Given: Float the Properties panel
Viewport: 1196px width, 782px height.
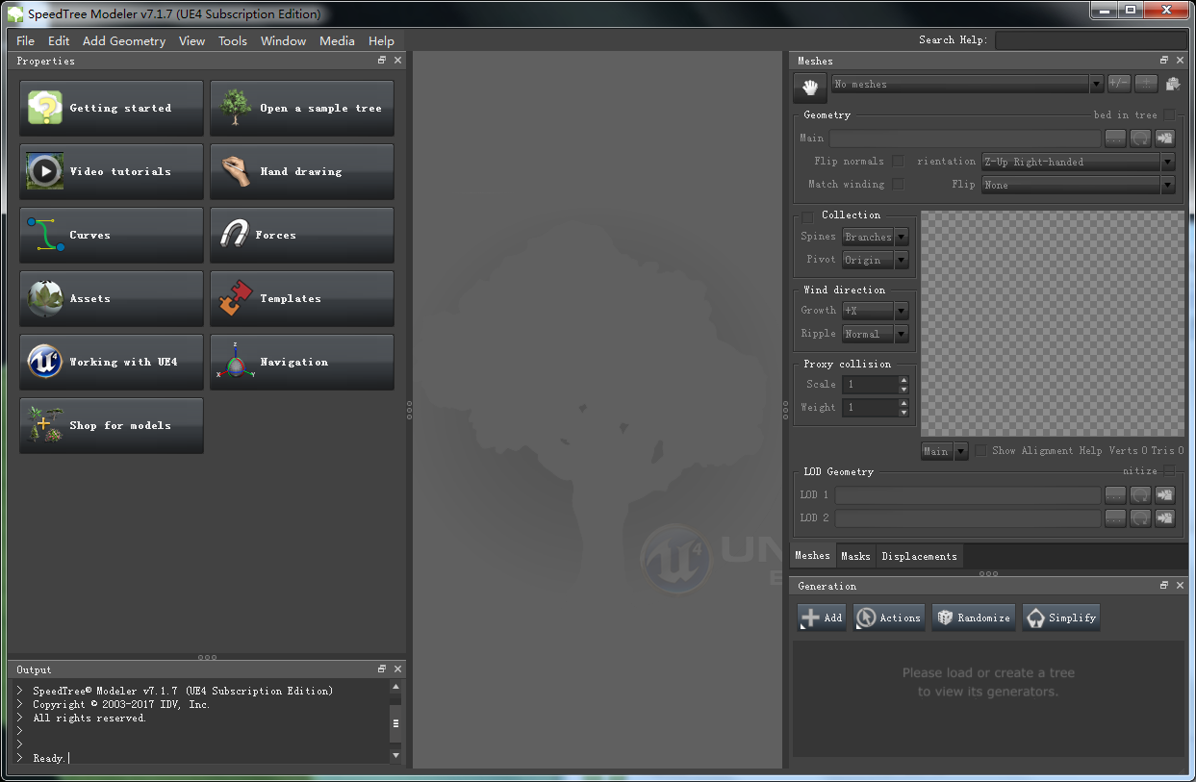Looking at the screenshot, I should (382, 61).
